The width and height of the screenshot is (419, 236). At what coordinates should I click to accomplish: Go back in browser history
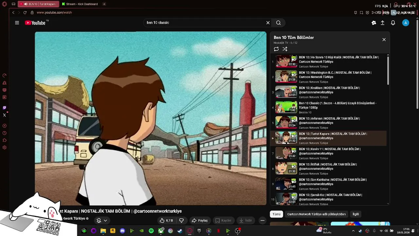tap(13, 12)
